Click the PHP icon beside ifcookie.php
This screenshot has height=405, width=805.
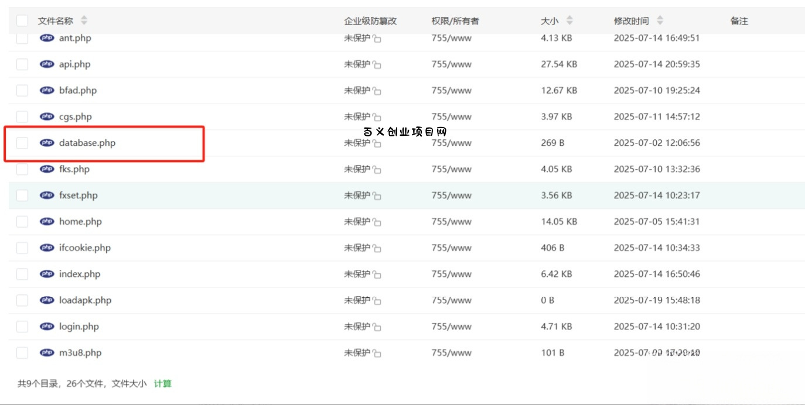47,248
